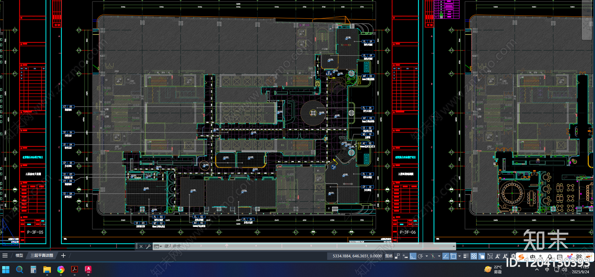Image resolution: width=595 pixels, height=277 pixels.
Task: Add a new layout with plus button
Action: 63,255
